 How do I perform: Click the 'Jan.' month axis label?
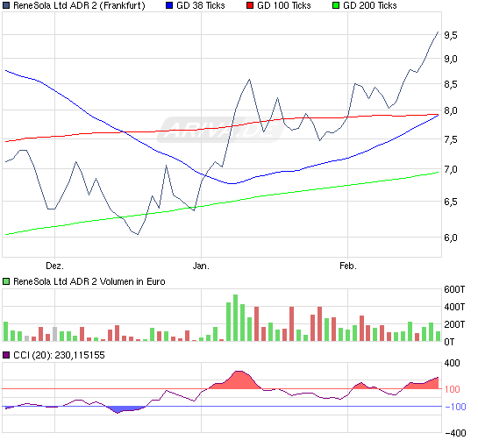pos(201,266)
